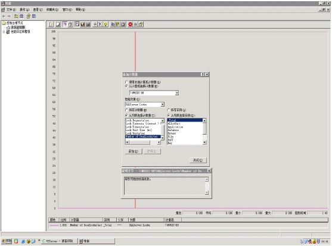
Task: Switch to the SQL Server taskbar window button
Action: [59, 241]
